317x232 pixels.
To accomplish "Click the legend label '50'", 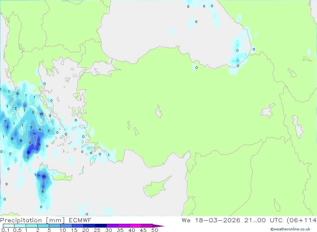I will [x=155, y=230].
